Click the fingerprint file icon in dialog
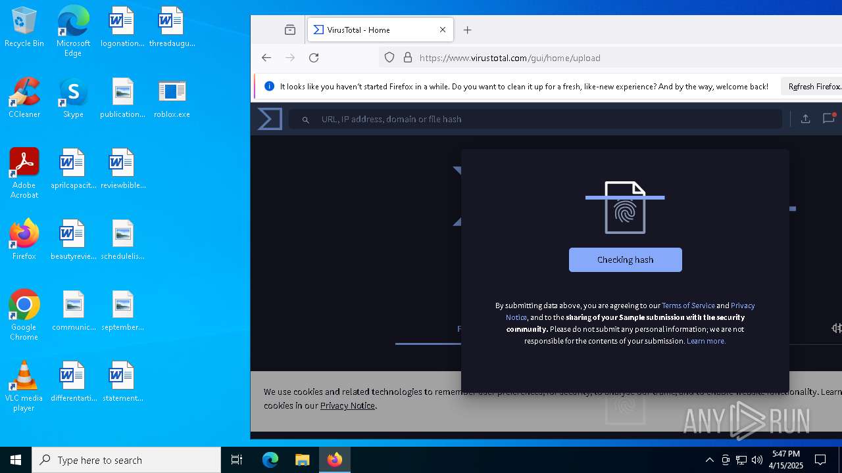842x473 pixels. (625, 208)
